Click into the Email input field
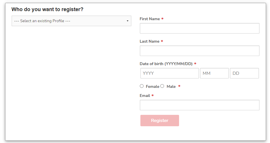The height and width of the screenshot is (143, 270). [200, 105]
